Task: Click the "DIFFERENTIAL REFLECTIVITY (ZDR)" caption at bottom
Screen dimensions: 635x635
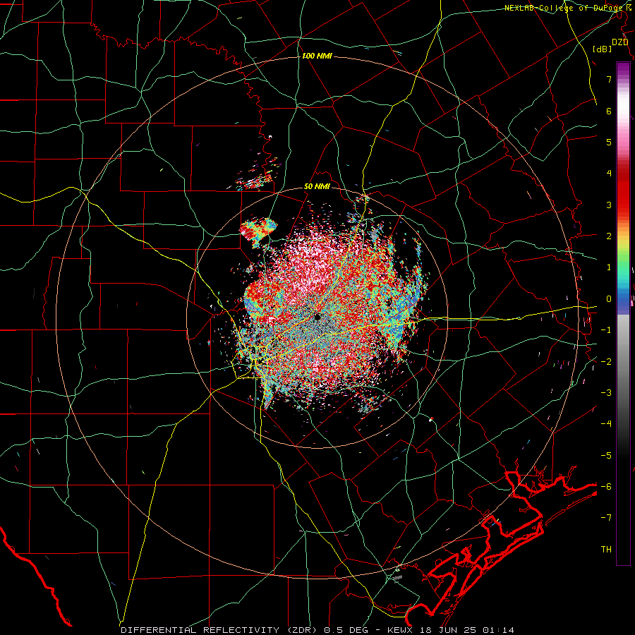Action: click(220, 630)
